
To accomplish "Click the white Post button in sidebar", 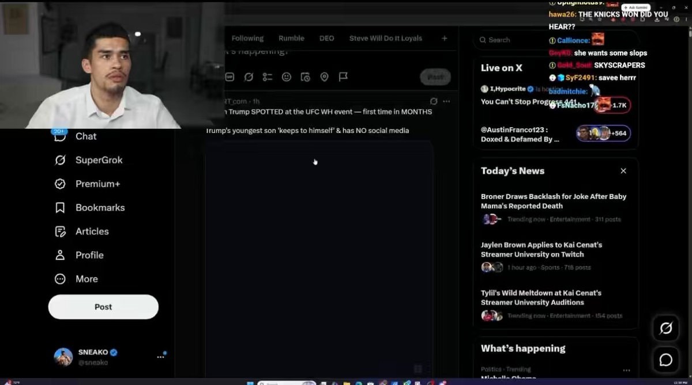I will [x=103, y=307].
